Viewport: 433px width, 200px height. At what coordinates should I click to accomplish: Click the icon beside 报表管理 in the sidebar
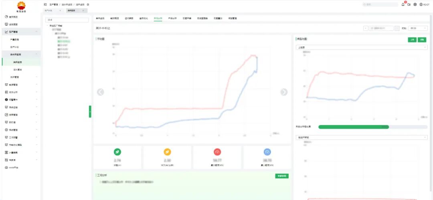6,115
